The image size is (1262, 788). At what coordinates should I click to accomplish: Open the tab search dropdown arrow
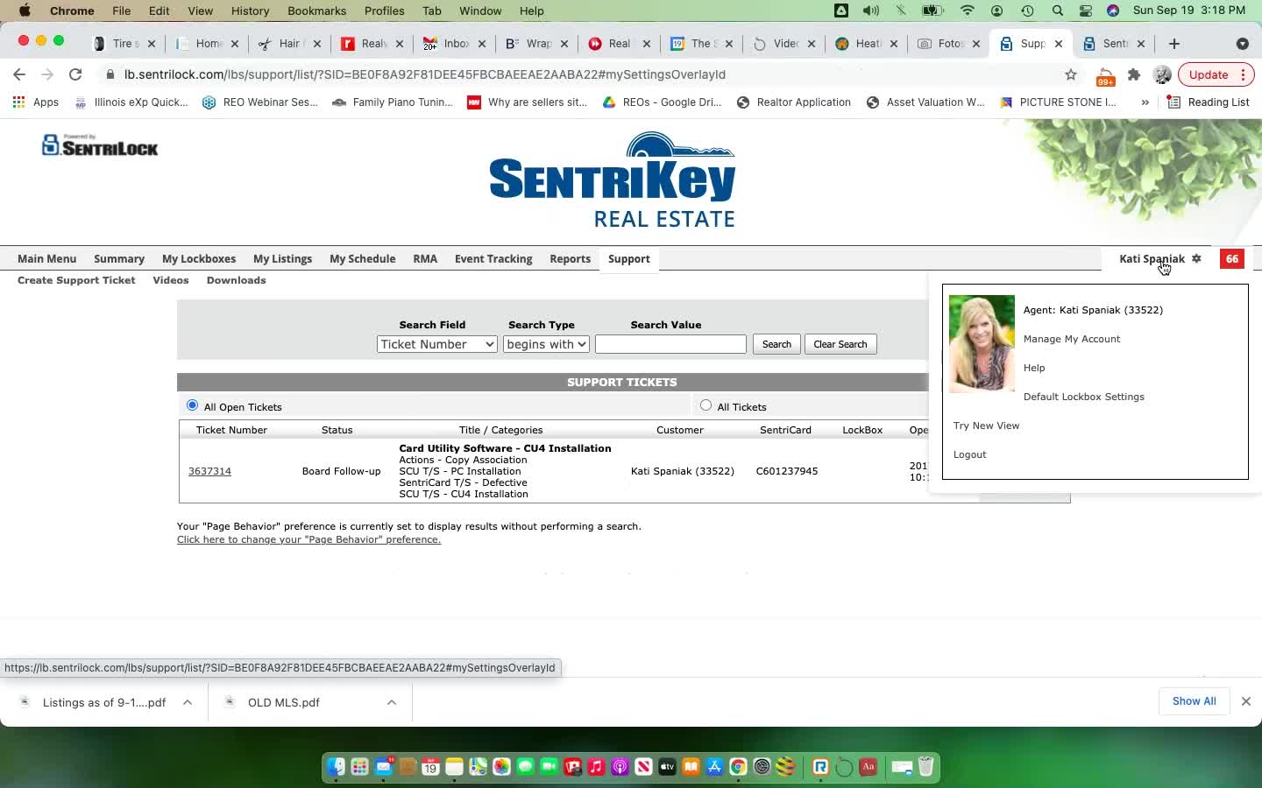[x=1242, y=44]
